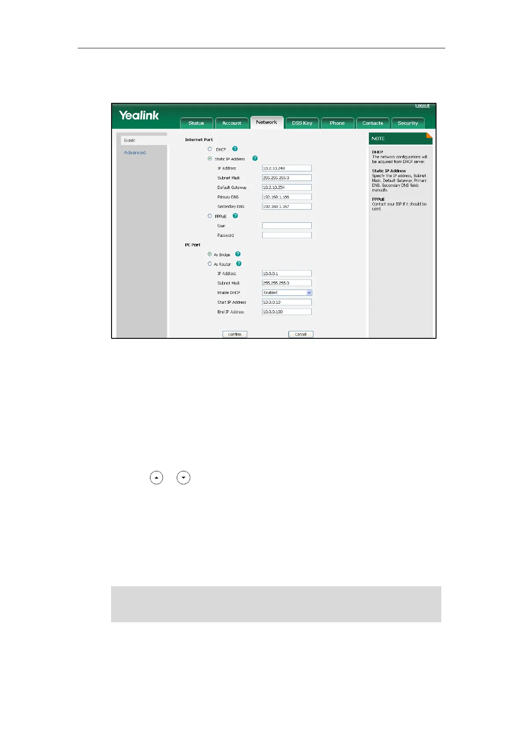Viewport: 523px width, 740px height.
Task: Click the Start IP Address field
Action: (x=287, y=302)
